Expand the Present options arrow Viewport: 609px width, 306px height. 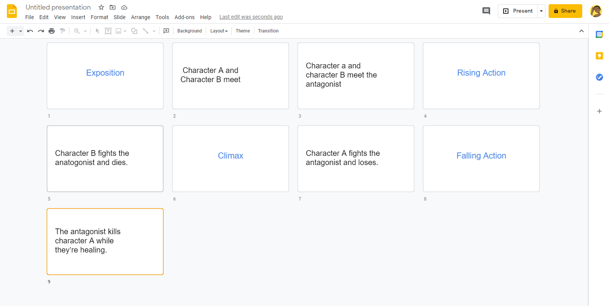click(541, 11)
